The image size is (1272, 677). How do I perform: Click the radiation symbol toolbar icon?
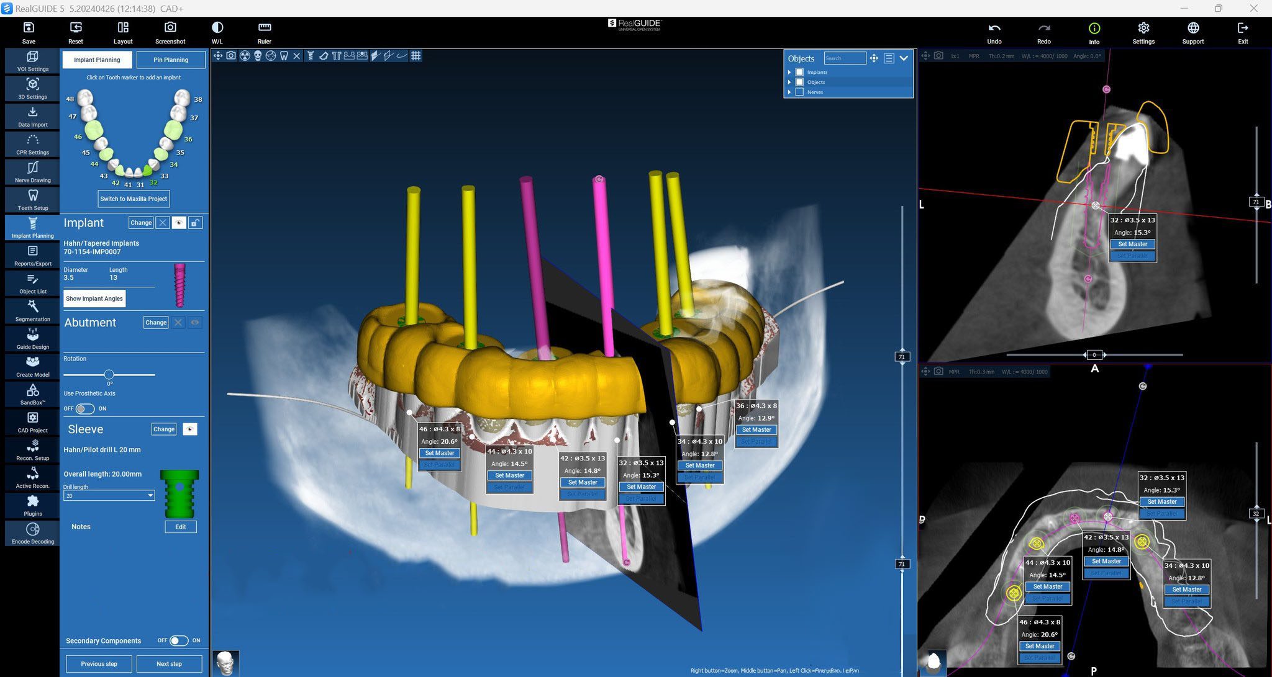click(245, 56)
